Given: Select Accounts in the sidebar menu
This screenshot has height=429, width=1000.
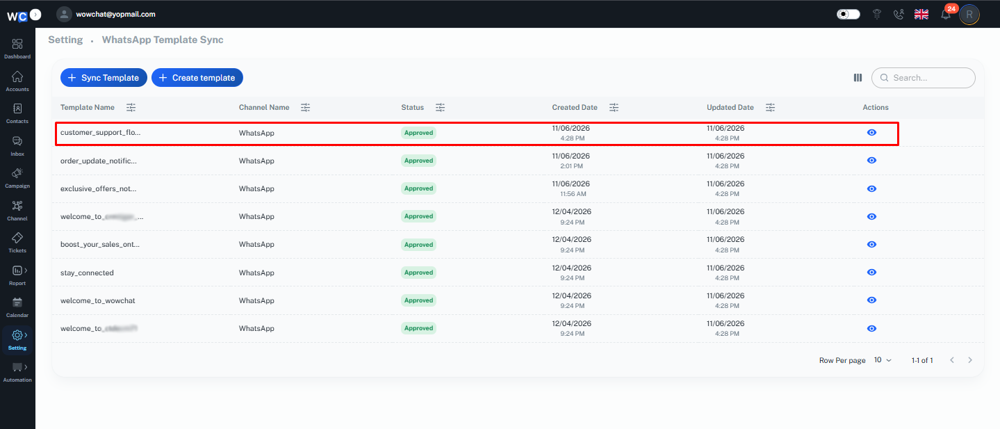Looking at the screenshot, I should pos(17,81).
